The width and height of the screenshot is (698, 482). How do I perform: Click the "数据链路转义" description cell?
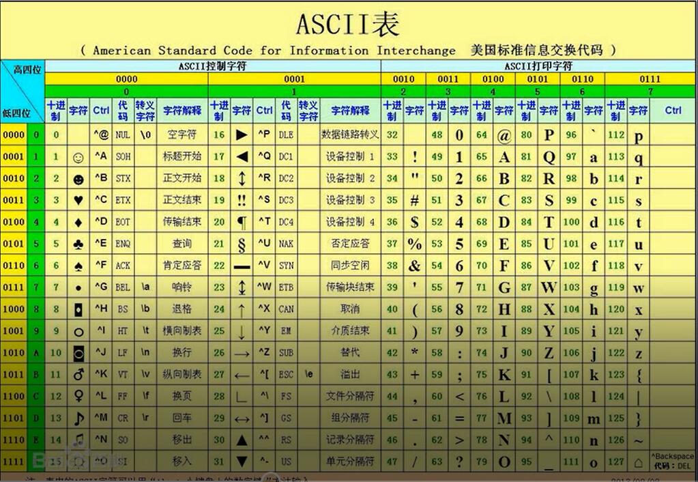(350, 134)
